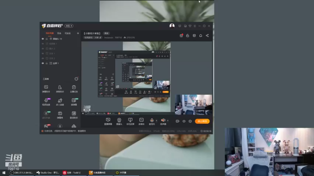Select the 文本 2 source row
The height and width of the screenshot is (176, 314).
point(60,58)
